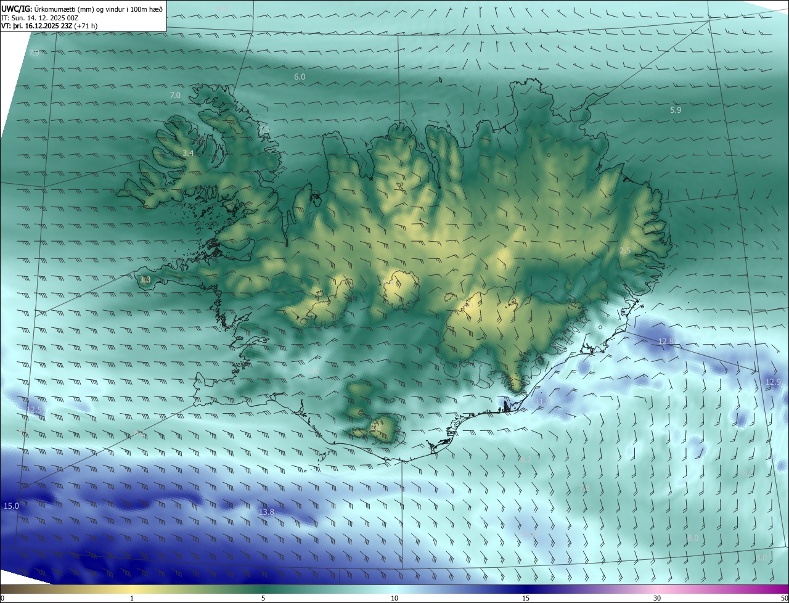Image resolution: width=789 pixels, height=603 pixels.
Task: Click the 'IT: Sun. 14. 12. 2025 00Z' line
Action: pyautogui.click(x=39, y=18)
